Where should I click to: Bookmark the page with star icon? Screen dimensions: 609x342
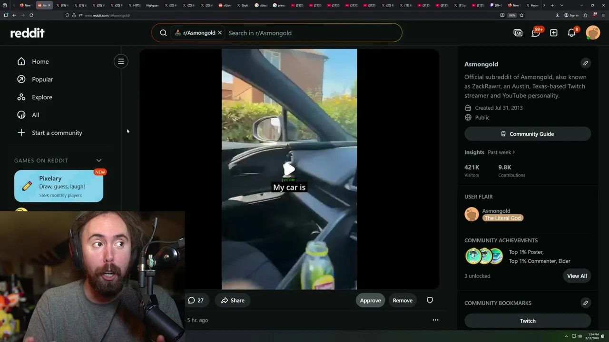521,15
